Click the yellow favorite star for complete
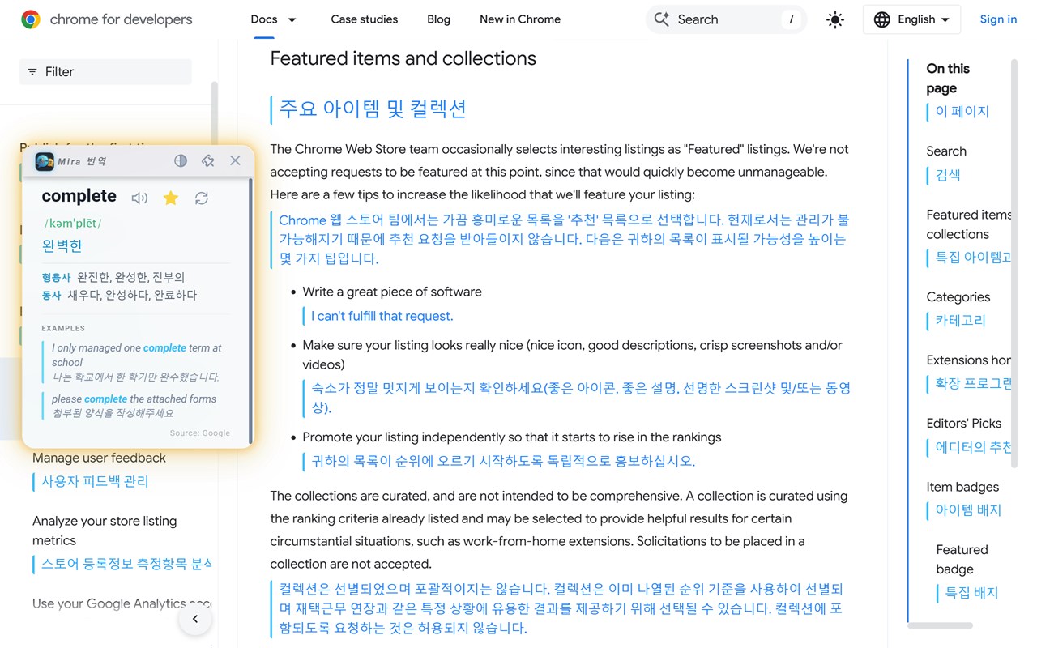The width and height of the screenshot is (1037, 648). pyautogui.click(x=171, y=198)
